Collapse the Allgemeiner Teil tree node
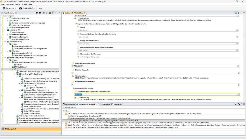 pyautogui.click(x=5, y=30)
